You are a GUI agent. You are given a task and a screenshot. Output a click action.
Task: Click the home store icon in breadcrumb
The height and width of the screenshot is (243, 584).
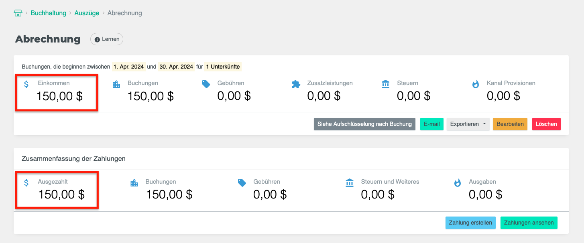[x=18, y=13]
